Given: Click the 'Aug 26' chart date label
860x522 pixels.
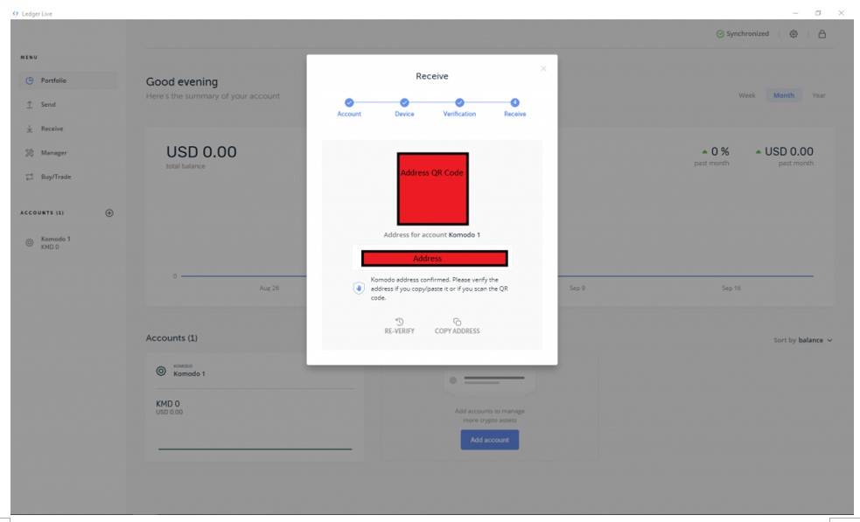Looking at the screenshot, I should click(269, 289).
